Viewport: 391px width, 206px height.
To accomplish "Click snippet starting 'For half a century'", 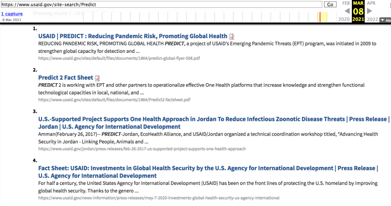I will click(x=208, y=187).
